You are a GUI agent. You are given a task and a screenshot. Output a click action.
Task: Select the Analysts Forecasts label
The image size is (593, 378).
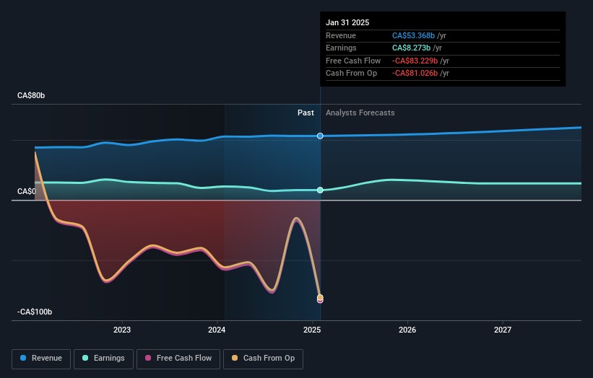360,113
